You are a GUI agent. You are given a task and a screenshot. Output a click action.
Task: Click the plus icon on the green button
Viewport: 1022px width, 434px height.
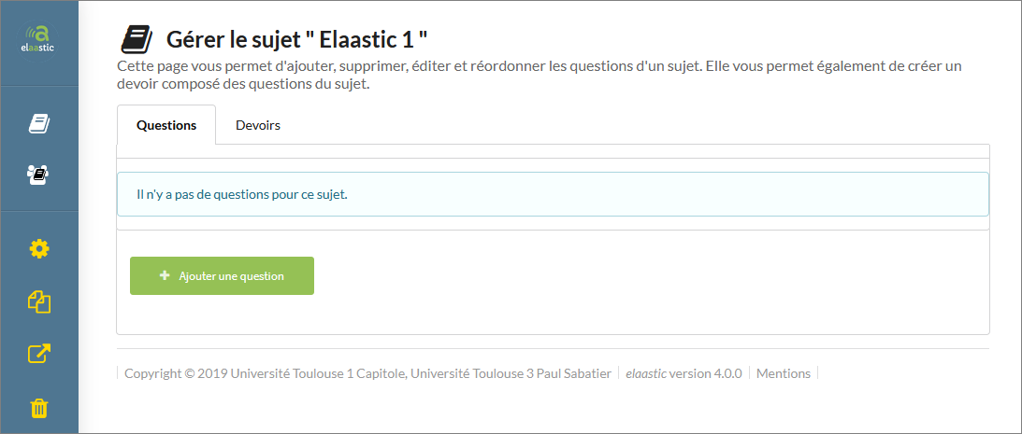pyautogui.click(x=165, y=275)
